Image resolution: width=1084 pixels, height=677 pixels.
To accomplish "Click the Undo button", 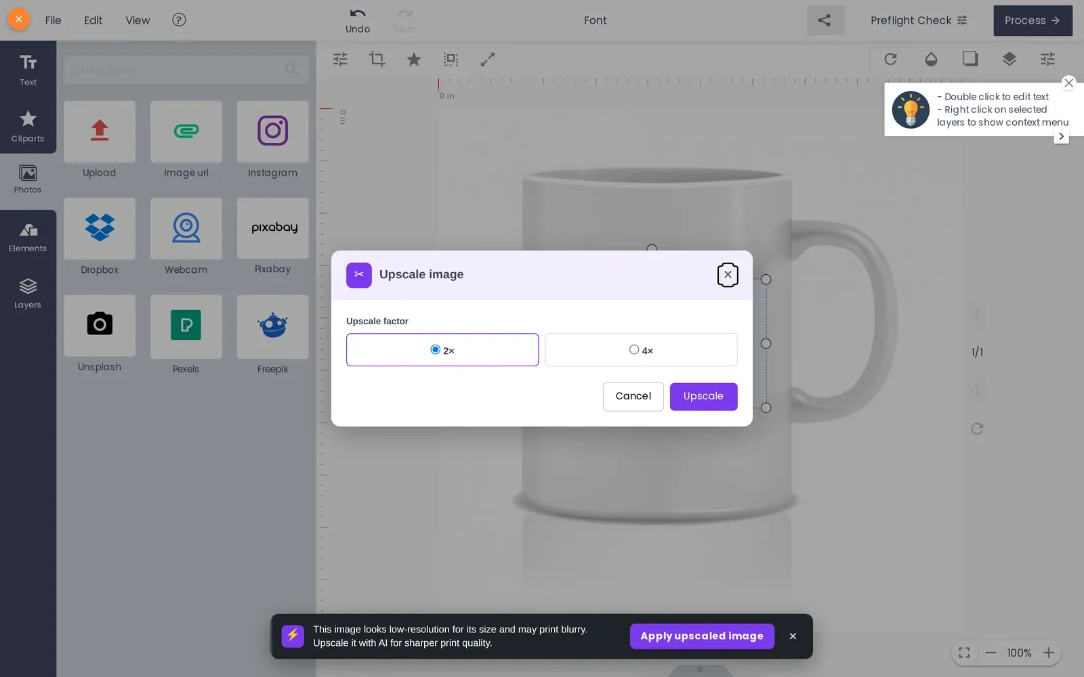I will pyautogui.click(x=358, y=20).
